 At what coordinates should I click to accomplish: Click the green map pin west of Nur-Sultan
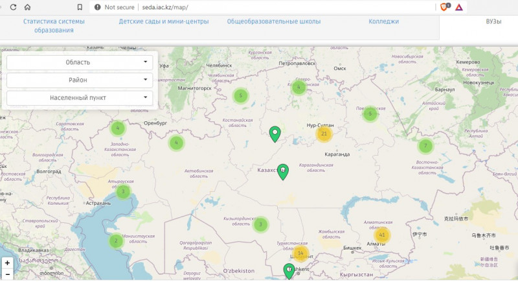(x=275, y=134)
